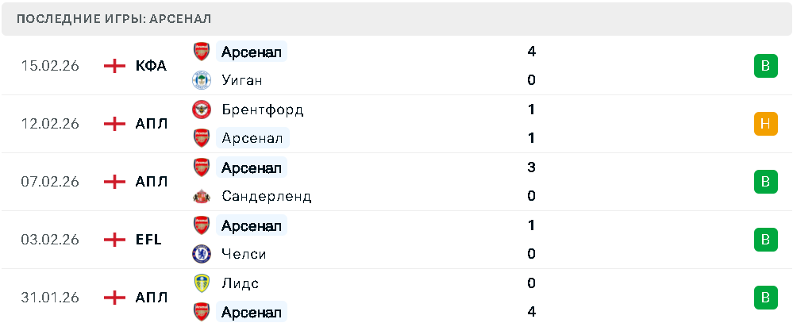Select the Лидс team name

241,283
